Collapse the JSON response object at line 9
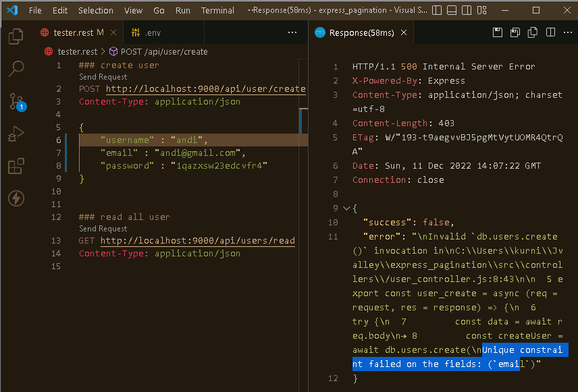The width and height of the screenshot is (578, 392). (346, 208)
